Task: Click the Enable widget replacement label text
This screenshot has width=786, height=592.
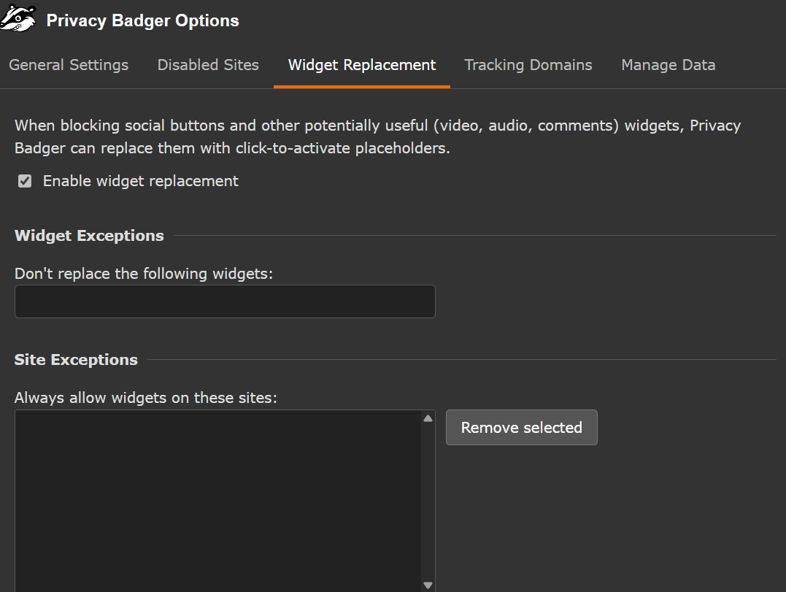Action: point(141,181)
